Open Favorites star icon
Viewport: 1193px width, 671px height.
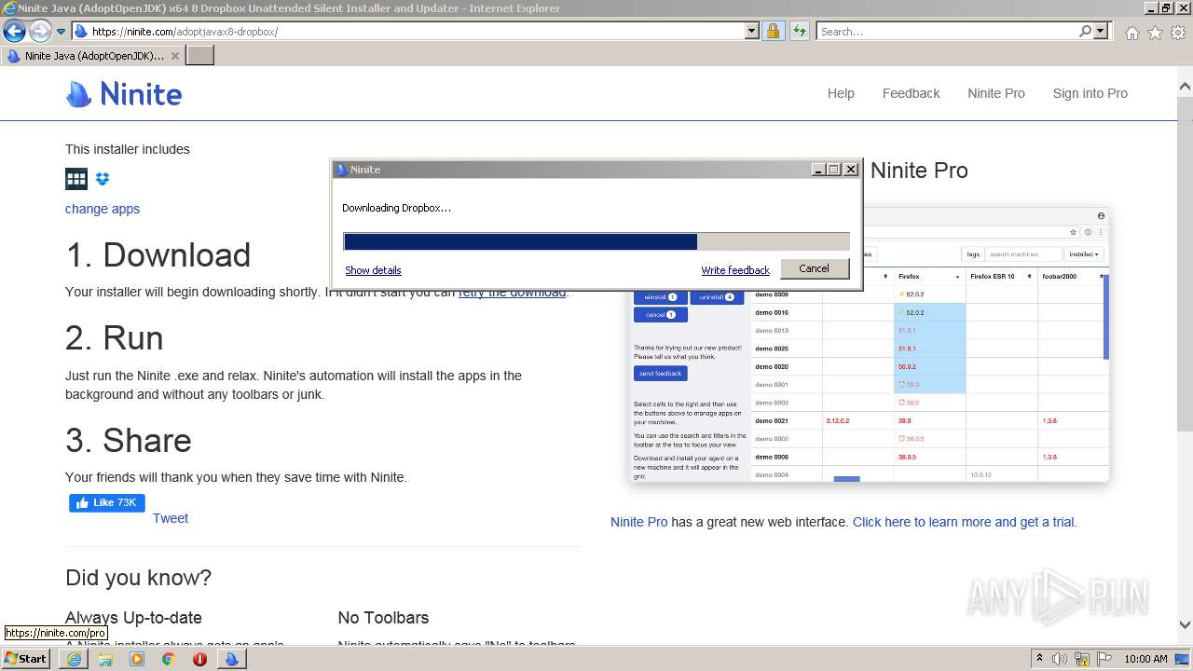click(1155, 33)
